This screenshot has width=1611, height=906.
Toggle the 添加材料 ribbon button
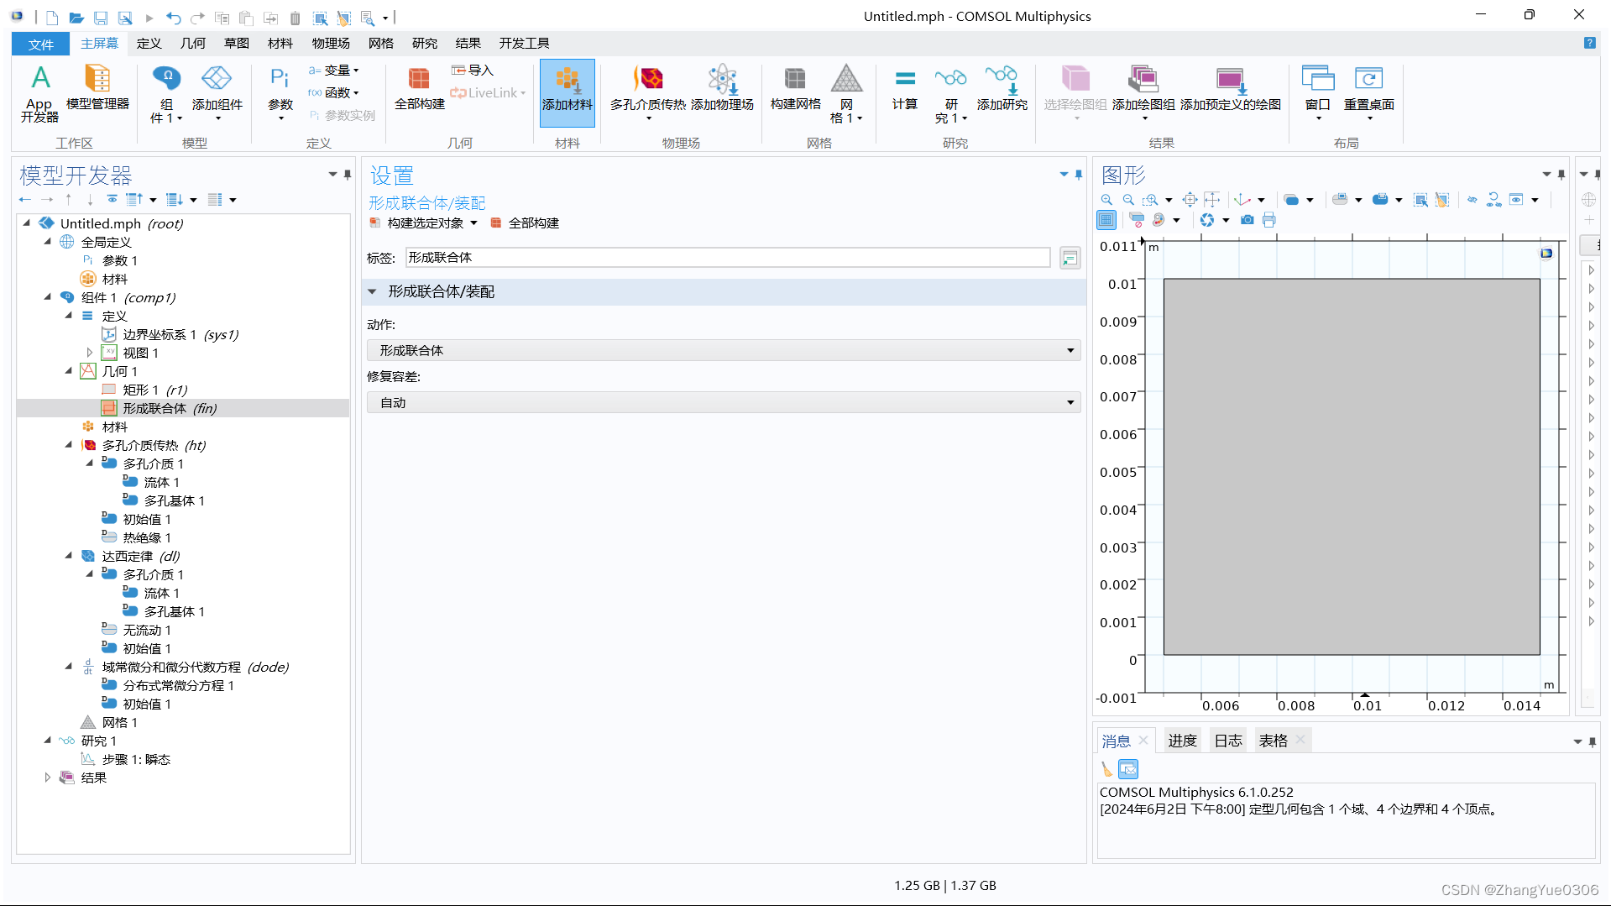(568, 92)
